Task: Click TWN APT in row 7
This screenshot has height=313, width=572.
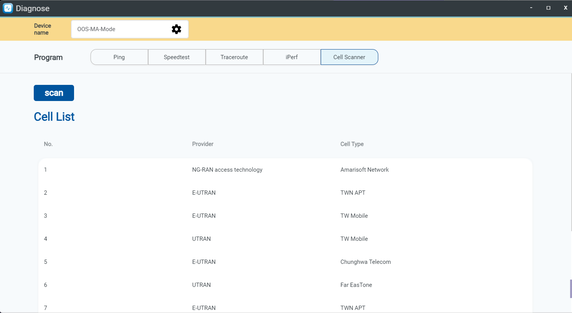Action: (353, 308)
